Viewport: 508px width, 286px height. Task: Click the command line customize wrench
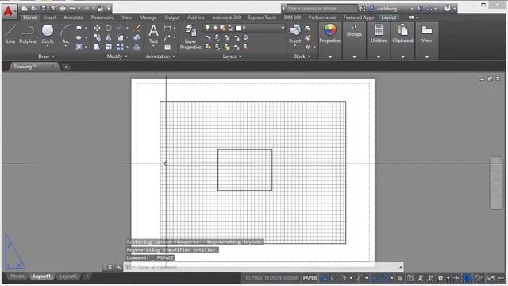click(x=118, y=267)
